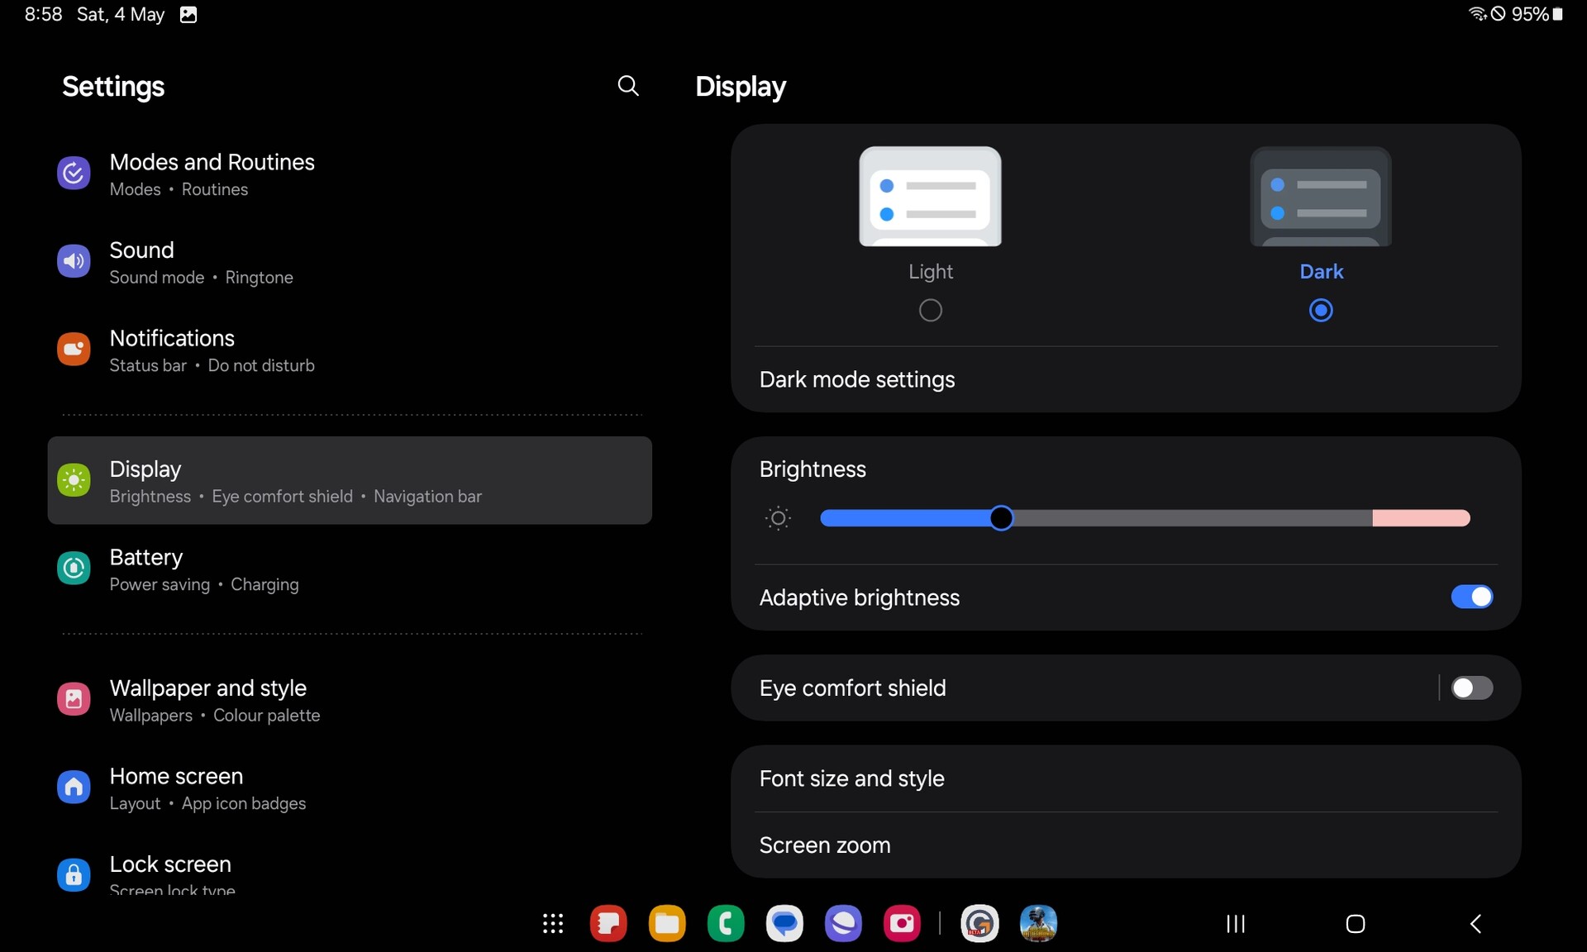Open Sound settings

pos(350,261)
